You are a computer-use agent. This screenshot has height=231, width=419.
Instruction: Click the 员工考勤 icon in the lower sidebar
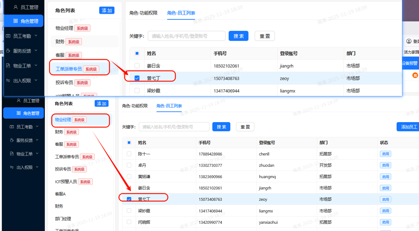point(12,127)
